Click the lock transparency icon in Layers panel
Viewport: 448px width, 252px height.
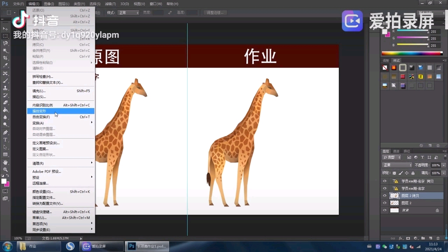394,173
